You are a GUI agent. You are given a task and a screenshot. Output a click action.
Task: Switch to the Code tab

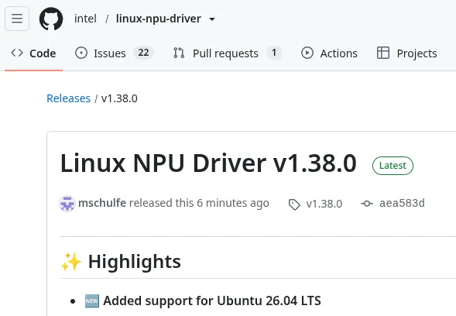pyautogui.click(x=33, y=53)
